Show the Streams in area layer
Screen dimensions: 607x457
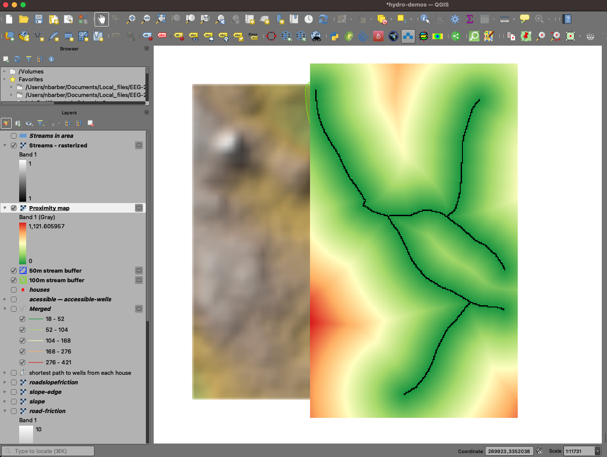pos(13,135)
